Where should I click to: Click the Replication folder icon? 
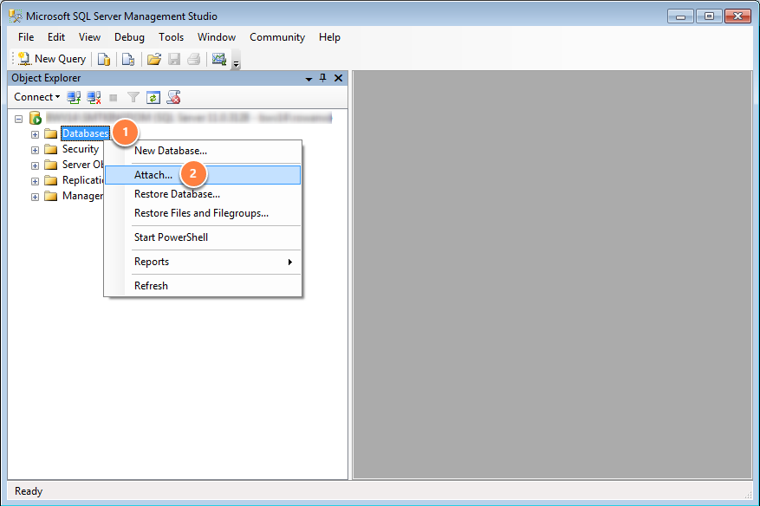click(50, 180)
